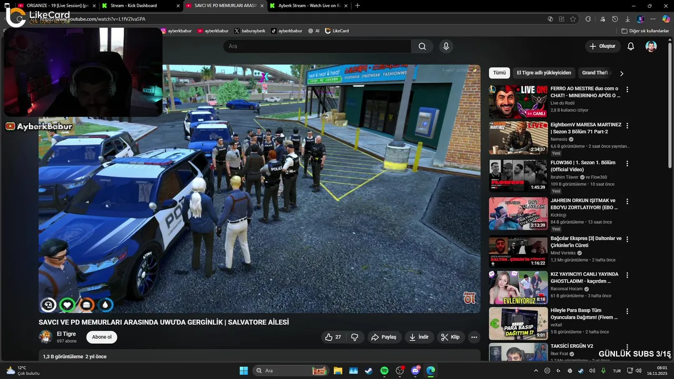Open the YouTube account avatar menu
Screen dimensions: 674x379
pos(651,46)
